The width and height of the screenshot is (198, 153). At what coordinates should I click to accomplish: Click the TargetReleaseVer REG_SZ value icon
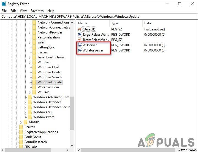[x=80, y=40]
